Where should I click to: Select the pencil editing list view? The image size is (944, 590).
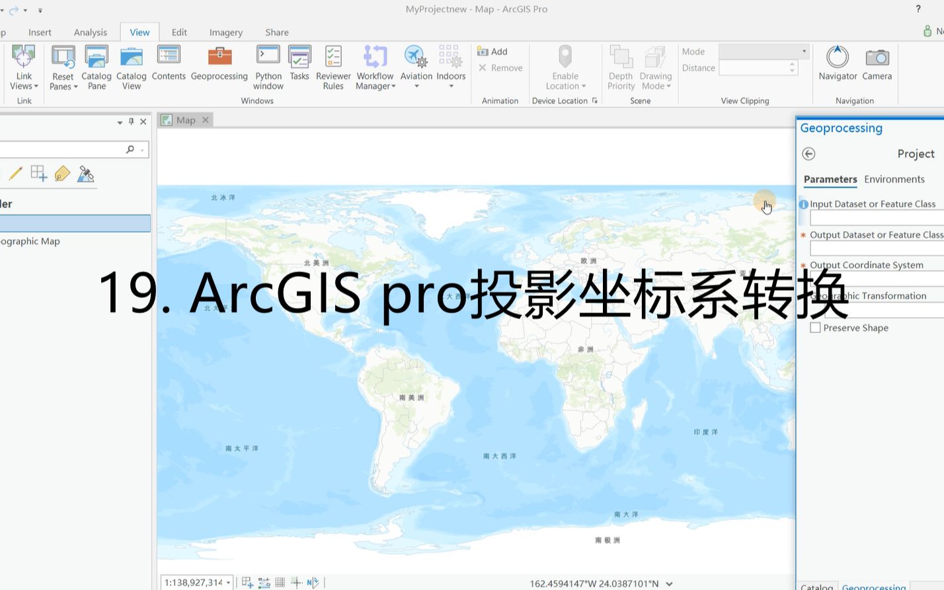(16, 174)
